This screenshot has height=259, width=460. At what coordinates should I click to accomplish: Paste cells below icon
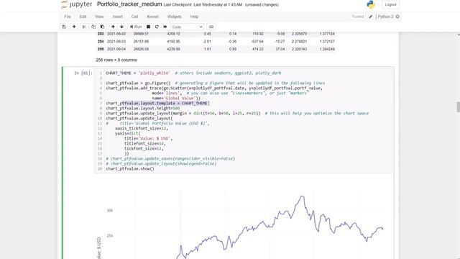coord(102,27)
